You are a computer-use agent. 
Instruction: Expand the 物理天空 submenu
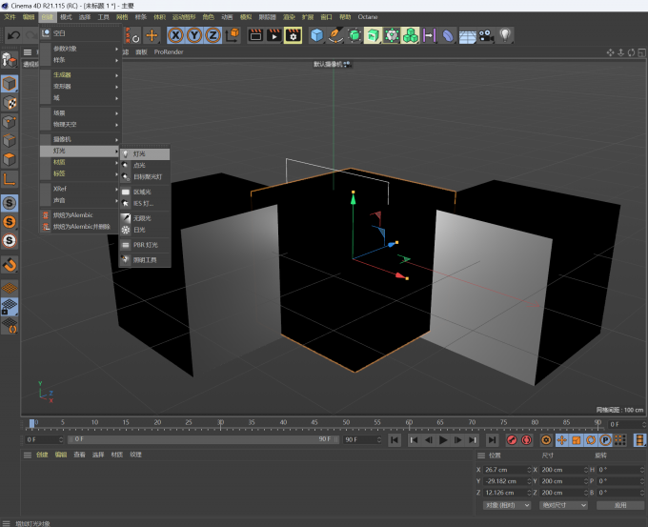coord(80,125)
